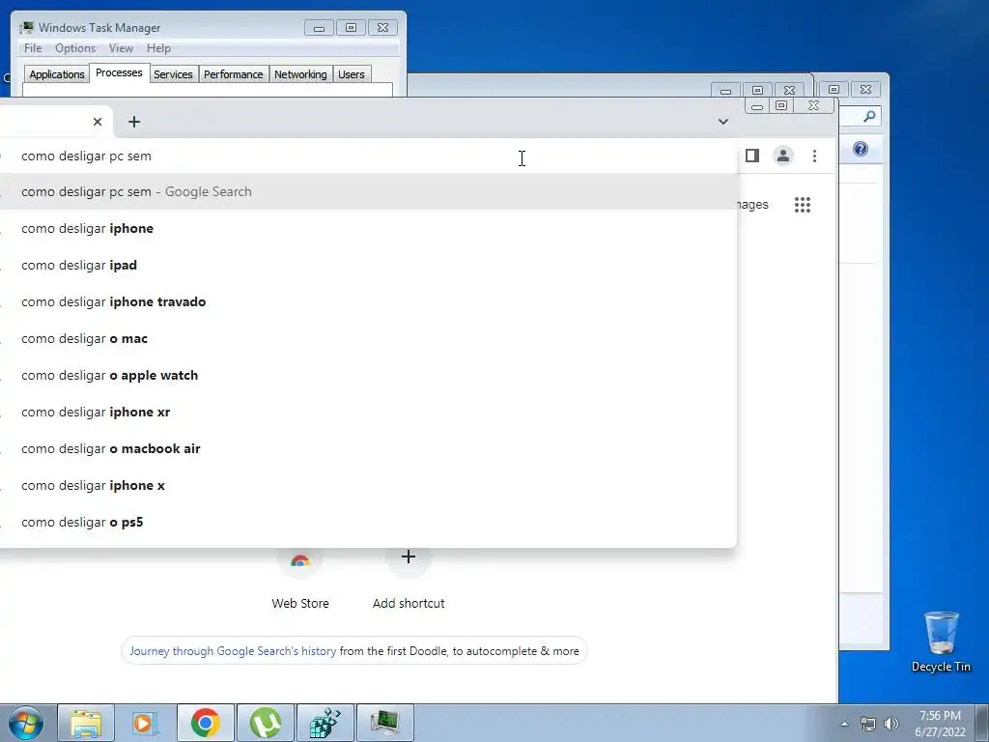Select suggestion 'como desligar o macbook air'

pos(368,448)
